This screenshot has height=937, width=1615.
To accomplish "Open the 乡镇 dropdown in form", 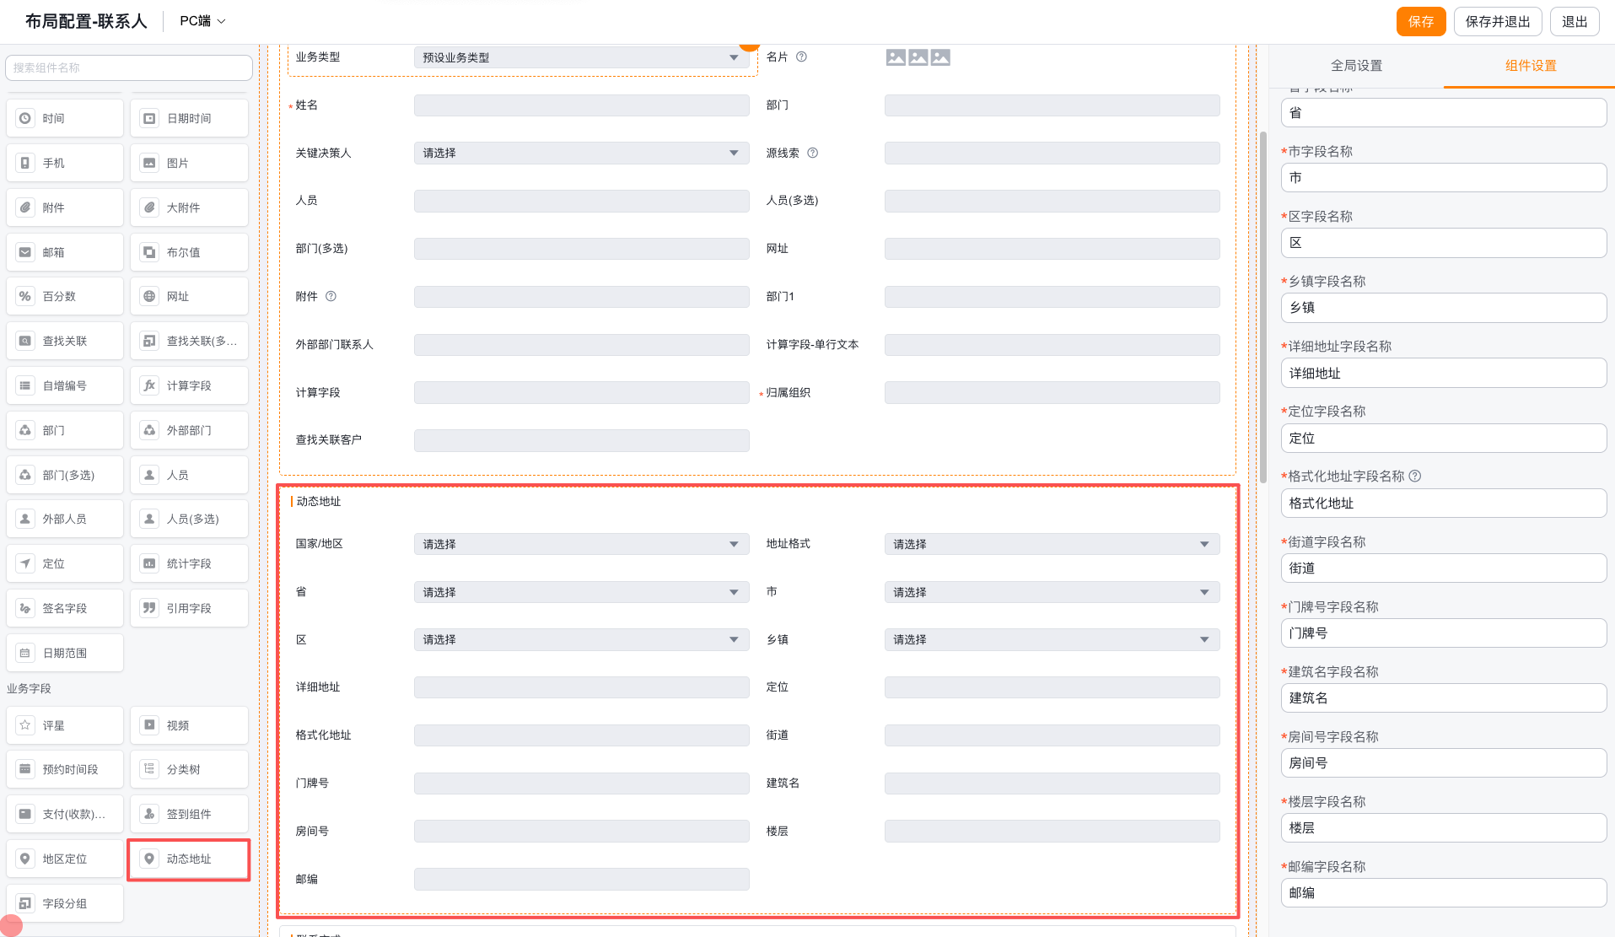I will [x=1052, y=639].
